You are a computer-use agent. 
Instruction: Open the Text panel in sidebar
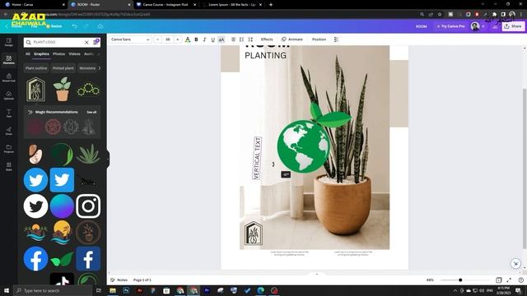[x=9, y=113]
